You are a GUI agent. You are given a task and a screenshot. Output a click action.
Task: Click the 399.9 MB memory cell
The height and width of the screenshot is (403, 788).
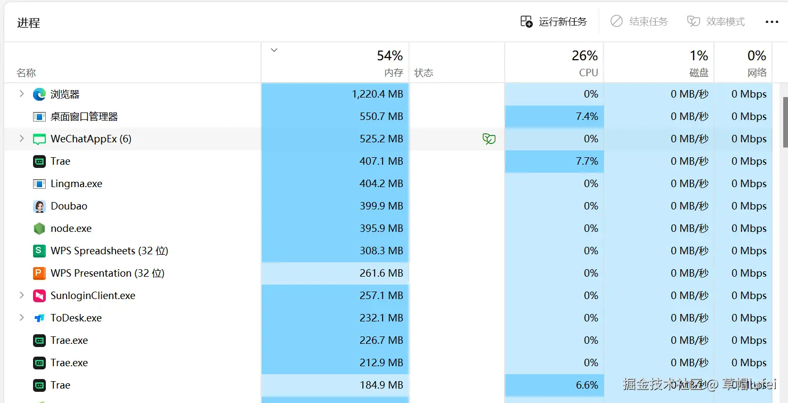335,206
